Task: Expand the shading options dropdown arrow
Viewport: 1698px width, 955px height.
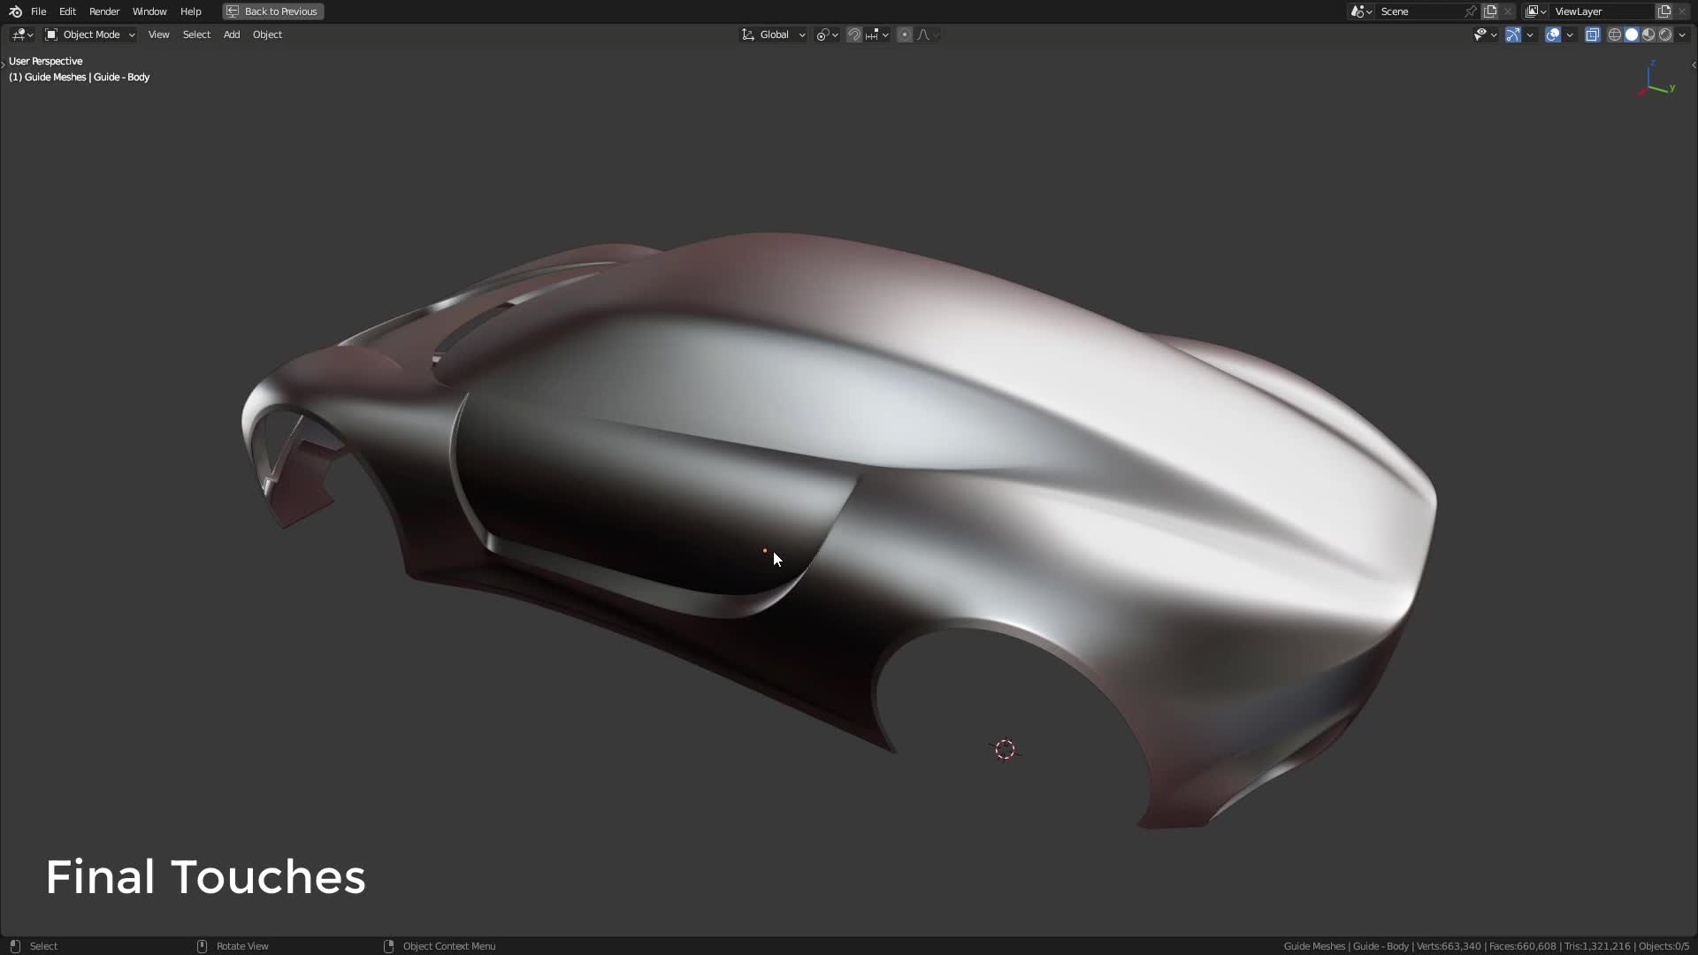Action: pos(1682,34)
